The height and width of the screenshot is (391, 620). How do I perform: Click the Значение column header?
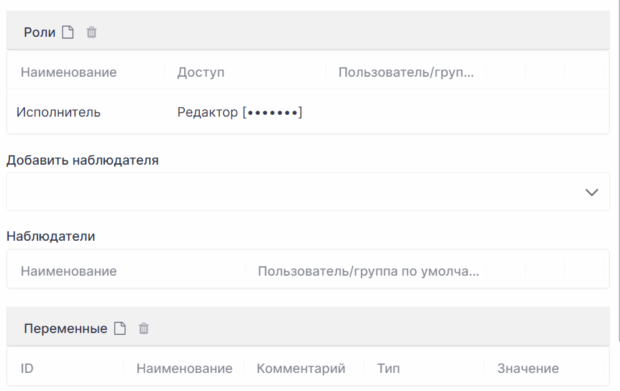[528, 369]
